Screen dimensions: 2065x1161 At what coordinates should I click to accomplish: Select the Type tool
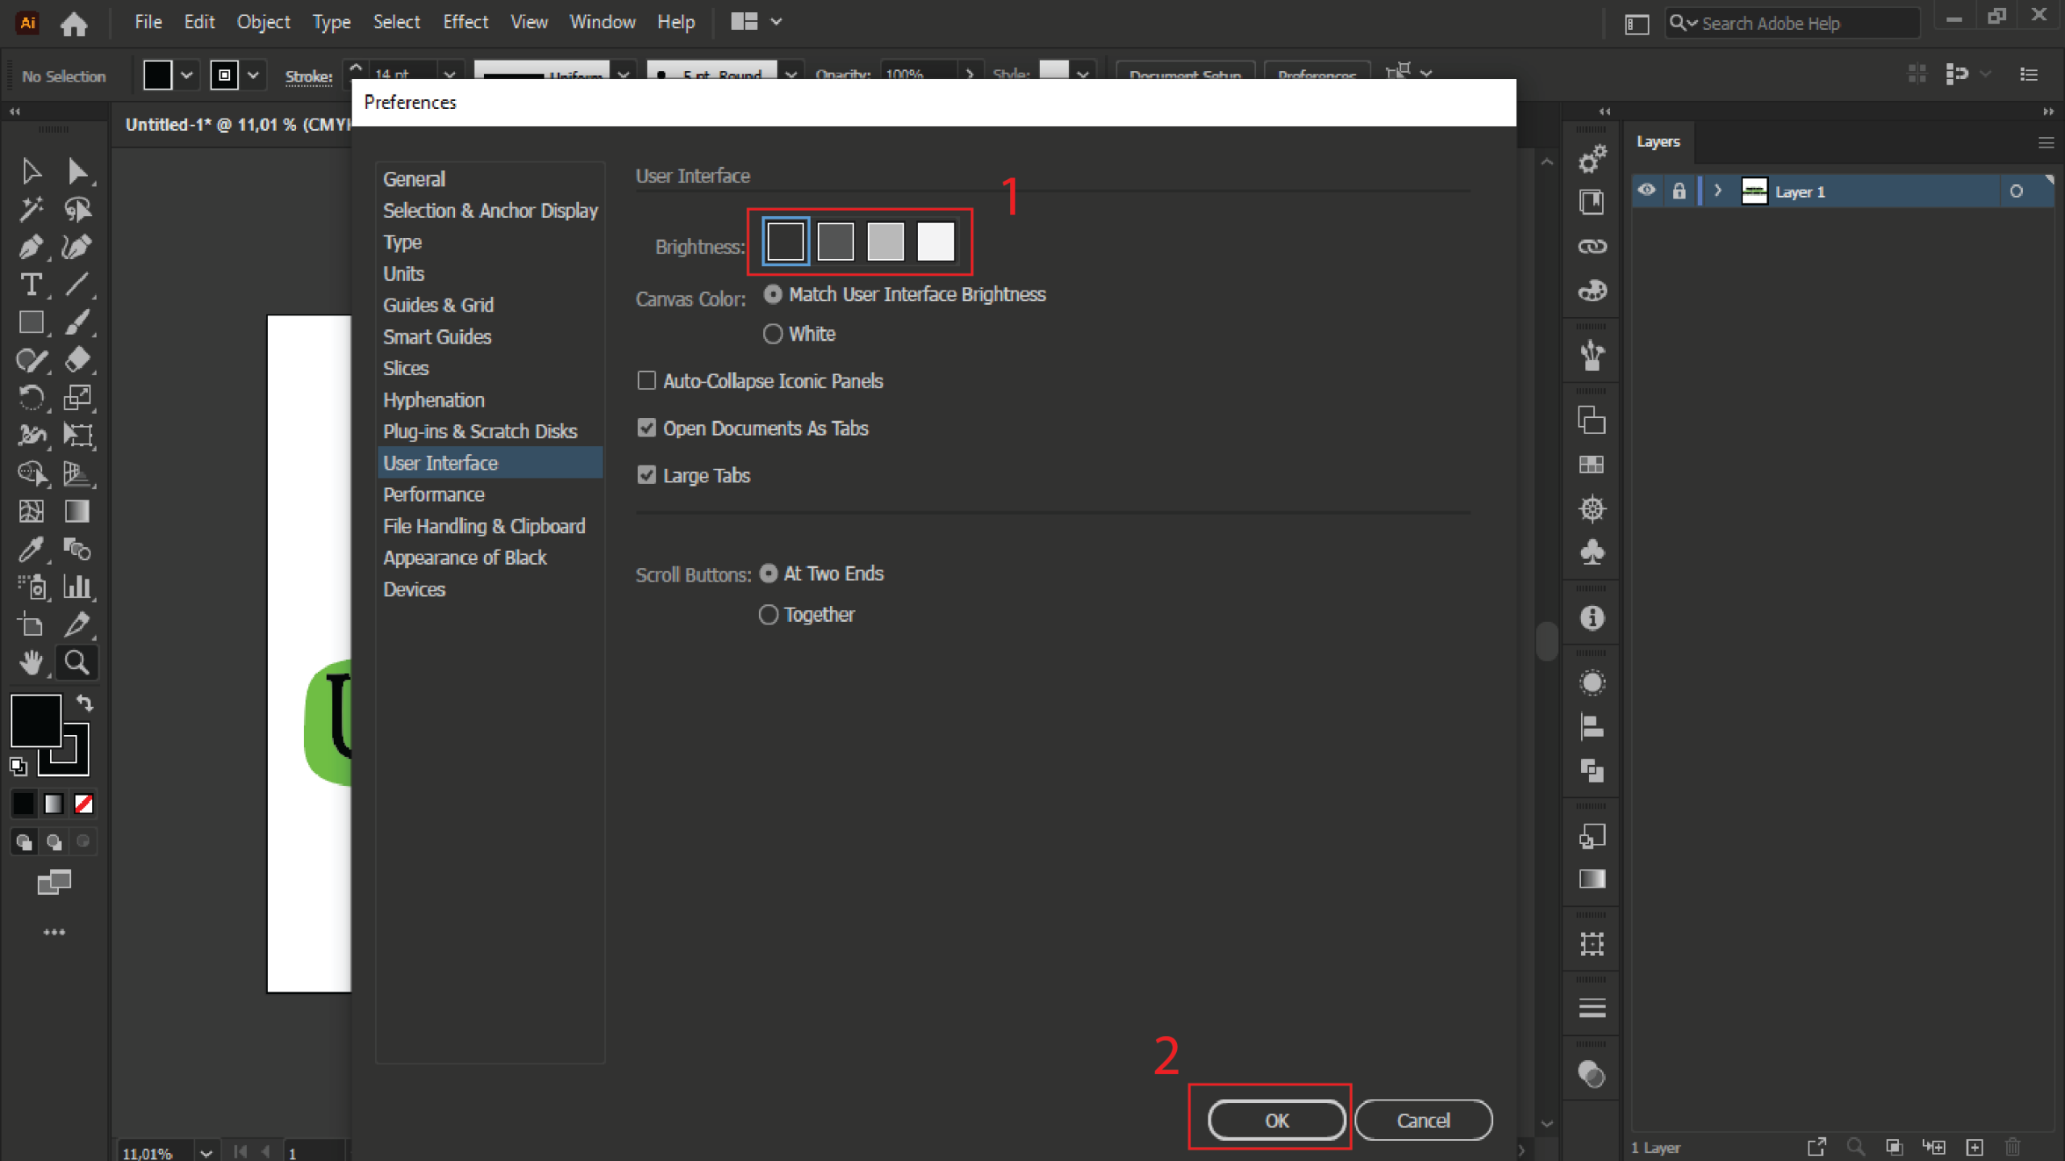(x=31, y=284)
